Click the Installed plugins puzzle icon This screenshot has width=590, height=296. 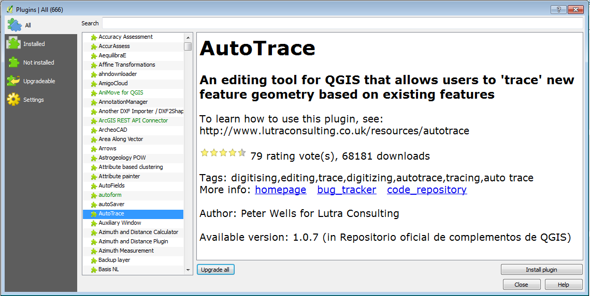pos(13,43)
